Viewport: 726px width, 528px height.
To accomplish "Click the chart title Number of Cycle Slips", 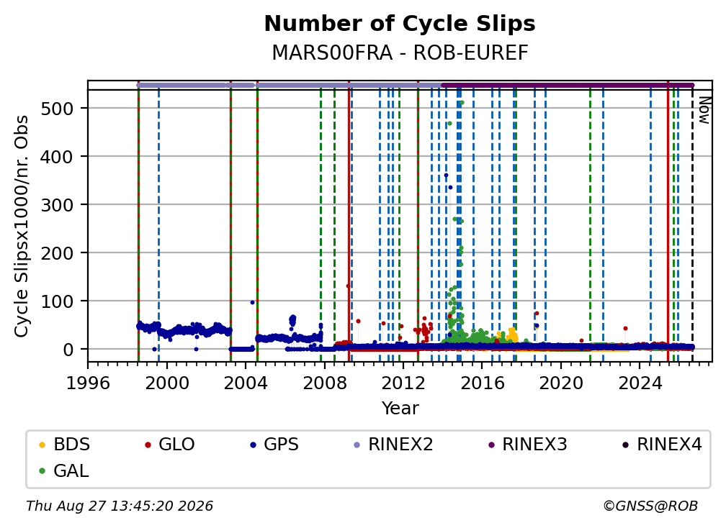I will pos(400,23).
